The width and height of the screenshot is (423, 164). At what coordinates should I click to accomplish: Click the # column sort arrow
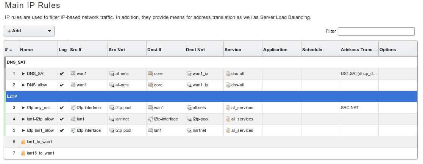[11, 50]
